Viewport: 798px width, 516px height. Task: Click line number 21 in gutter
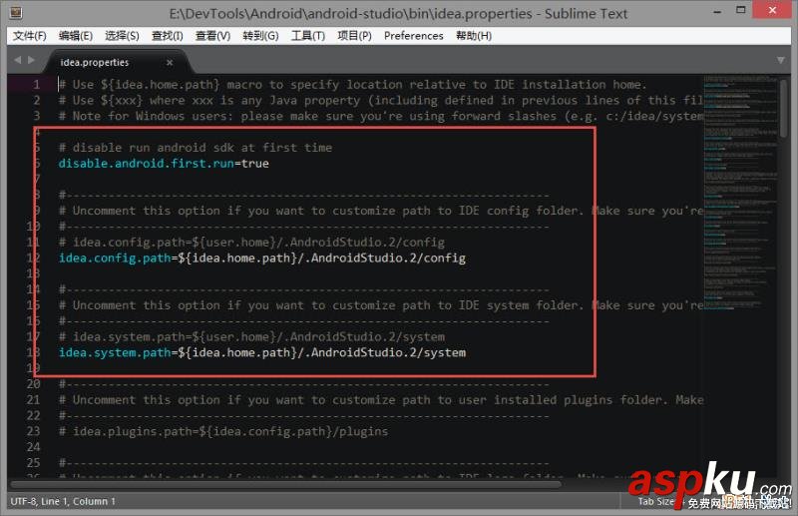pos(34,400)
